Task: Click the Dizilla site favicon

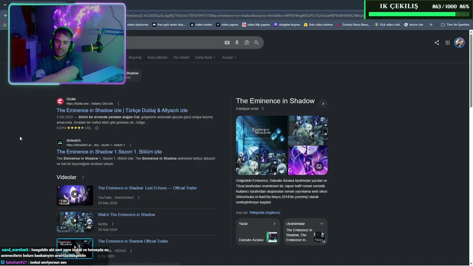Action: tap(60, 101)
